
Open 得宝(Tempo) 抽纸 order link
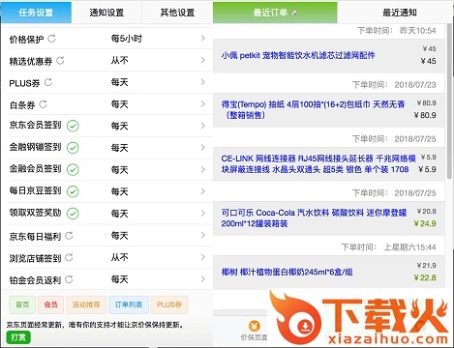(313, 109)
